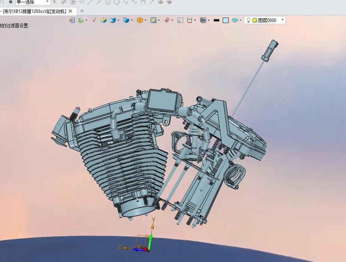Select the eraser/blank entity tool icon
The image size is (346, 262).
click(x=95, y=20)
